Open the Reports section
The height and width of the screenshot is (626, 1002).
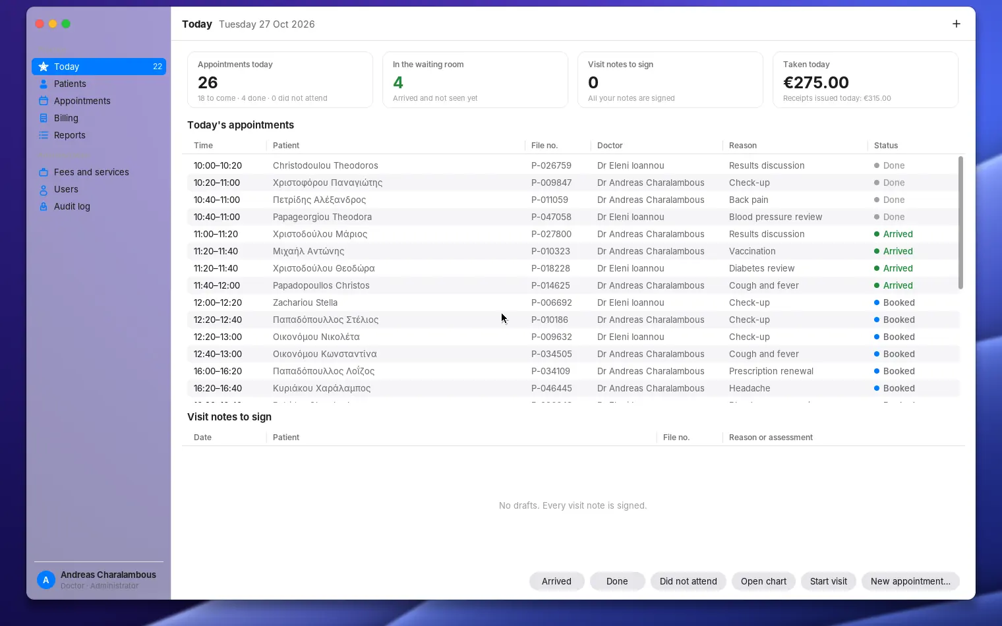point(99,135)
